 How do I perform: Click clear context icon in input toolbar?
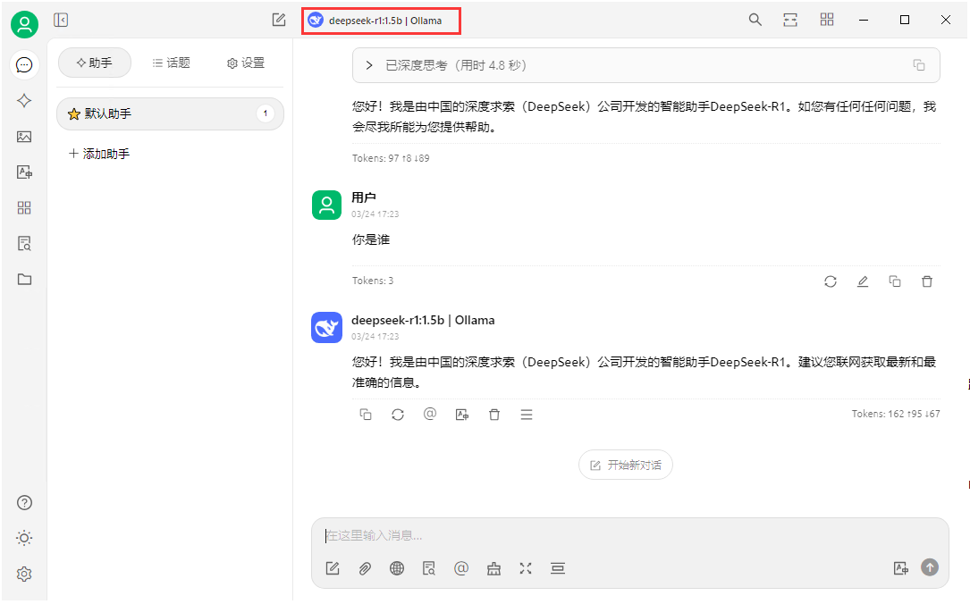coord(558,568)
